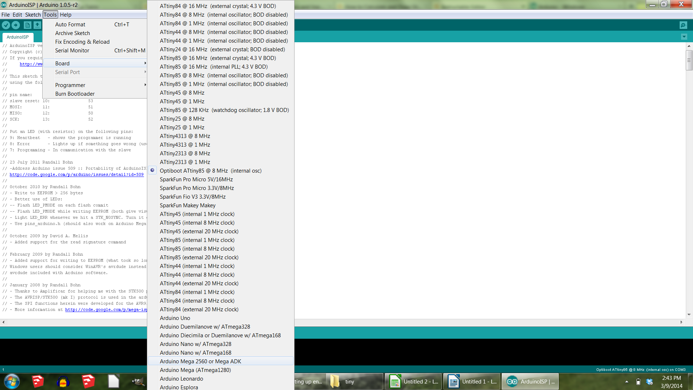This screenshot has width=693, height=390.
Task: Select ATtiny85 @ 1 MHz internal oscillator board
Action: [x=223, y=84]
